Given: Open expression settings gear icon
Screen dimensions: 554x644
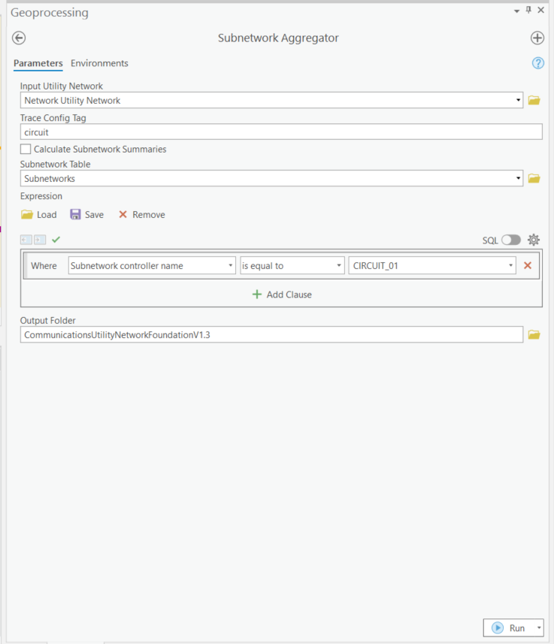Looking at the screenshot, I should click(x=534, y=240).
